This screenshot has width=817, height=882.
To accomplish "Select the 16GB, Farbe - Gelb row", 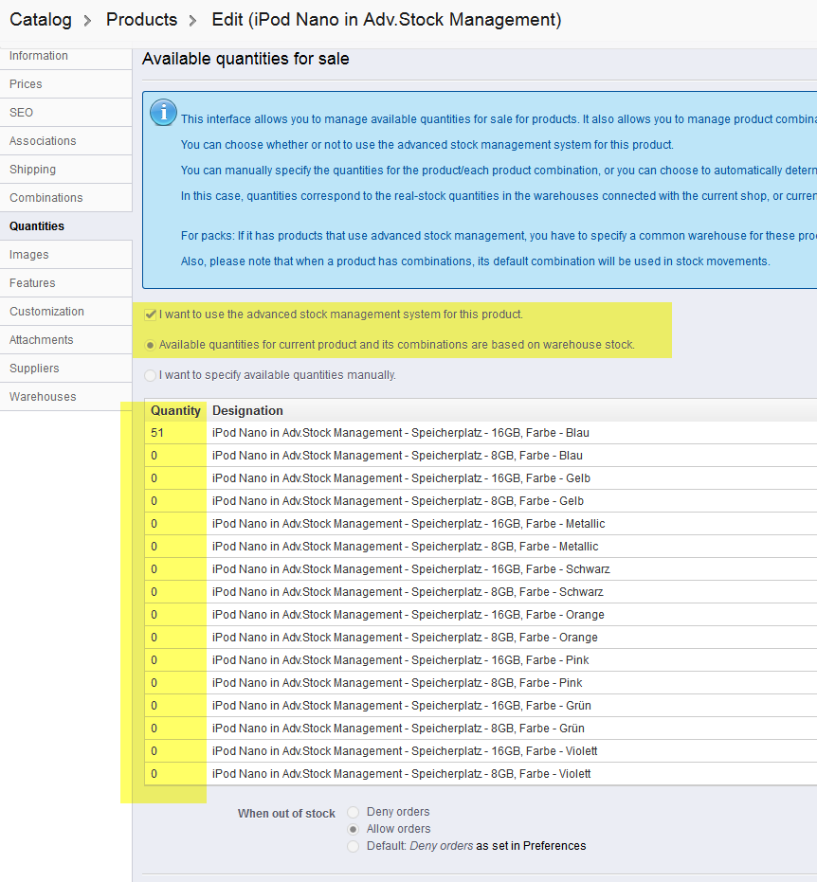I will point(481,478).
